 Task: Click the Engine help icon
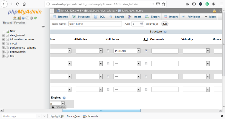click(64, 98)
